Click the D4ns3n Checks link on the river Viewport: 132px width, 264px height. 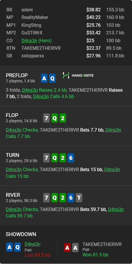tap(14, 210)
